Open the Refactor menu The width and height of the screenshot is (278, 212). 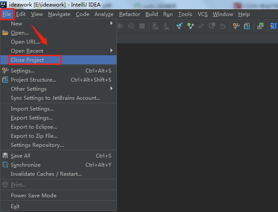(130, 14)
